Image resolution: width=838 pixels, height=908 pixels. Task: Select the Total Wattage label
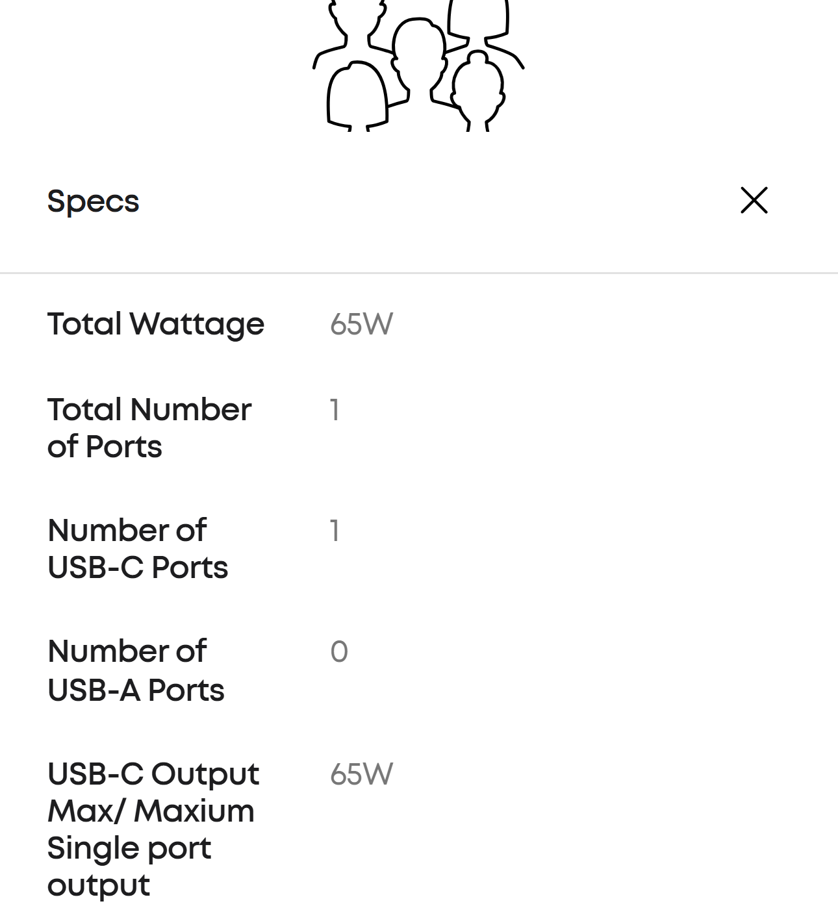(x=156, y=323)
